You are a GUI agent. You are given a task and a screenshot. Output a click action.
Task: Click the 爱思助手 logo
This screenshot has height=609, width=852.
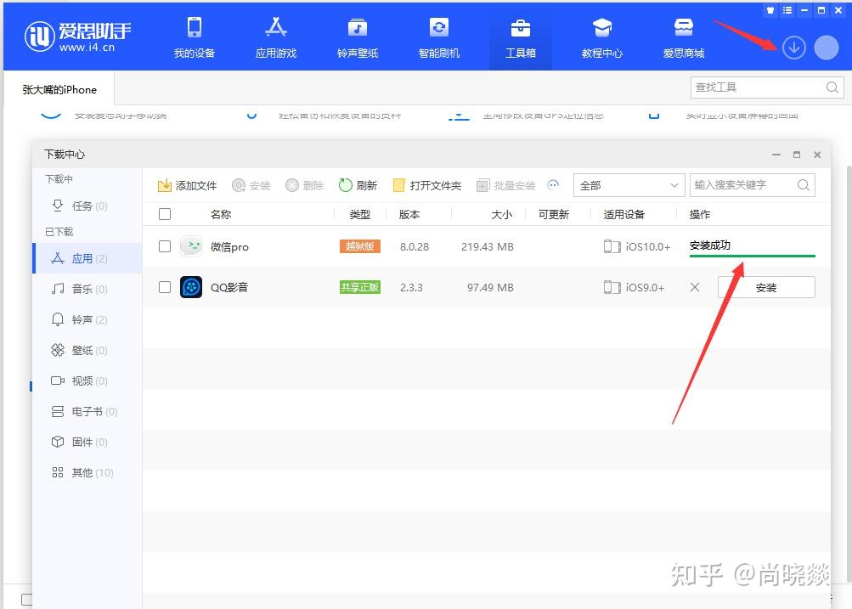coord(77,37)
